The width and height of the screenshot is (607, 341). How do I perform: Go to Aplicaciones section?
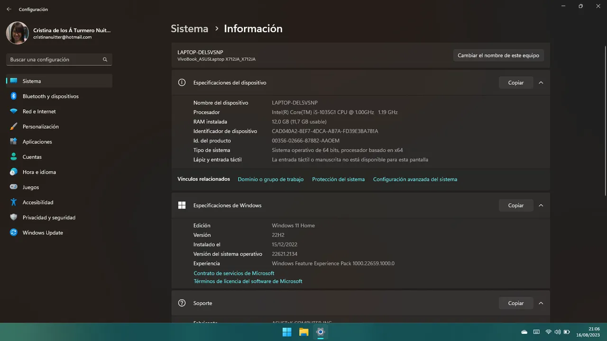pos(59,142)
